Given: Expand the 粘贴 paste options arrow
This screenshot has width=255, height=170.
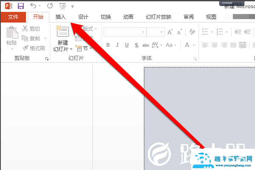Looking at the screenshot, I should point(12,49).
